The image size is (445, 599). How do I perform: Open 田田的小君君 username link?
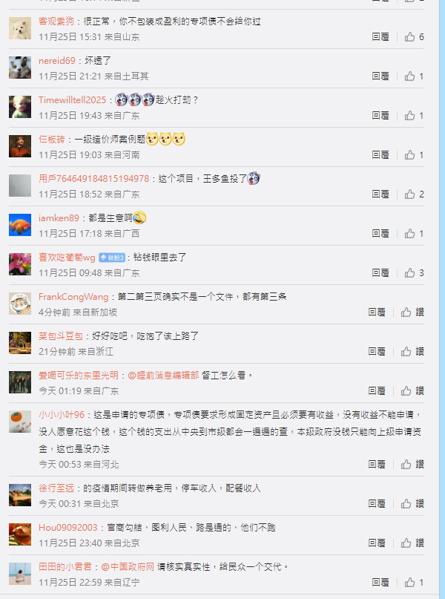(65, 566)
